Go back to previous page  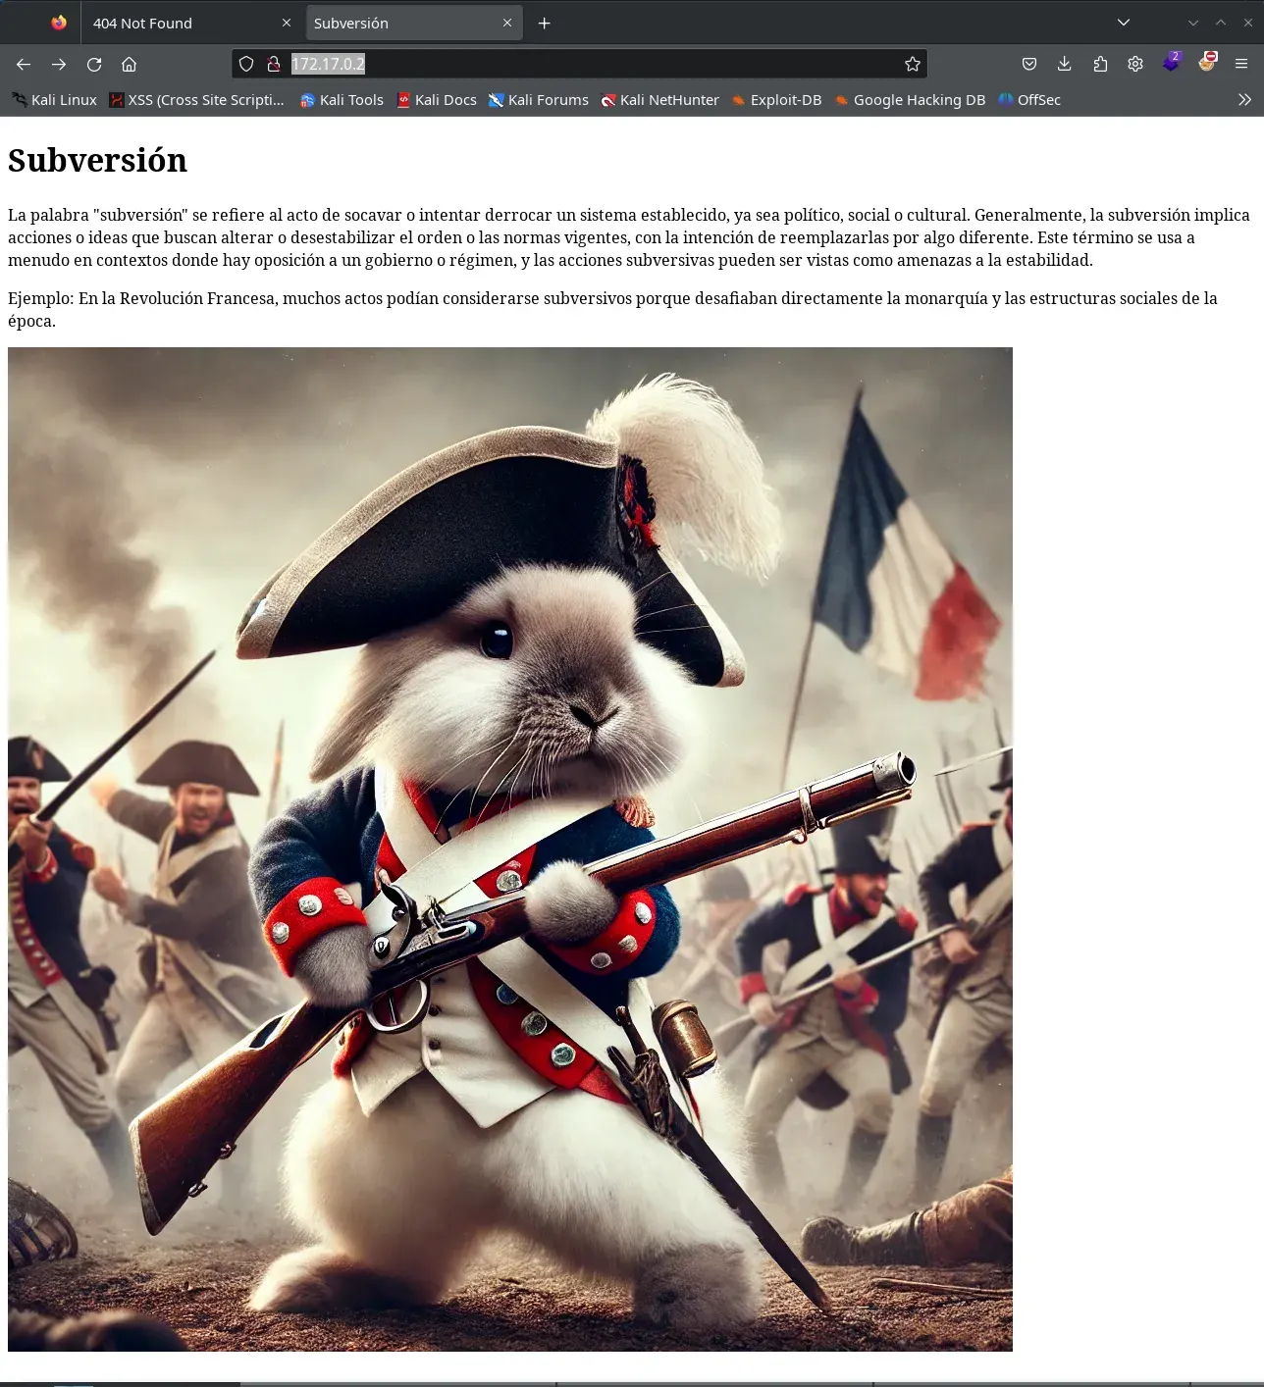click(x=24, y=64)
